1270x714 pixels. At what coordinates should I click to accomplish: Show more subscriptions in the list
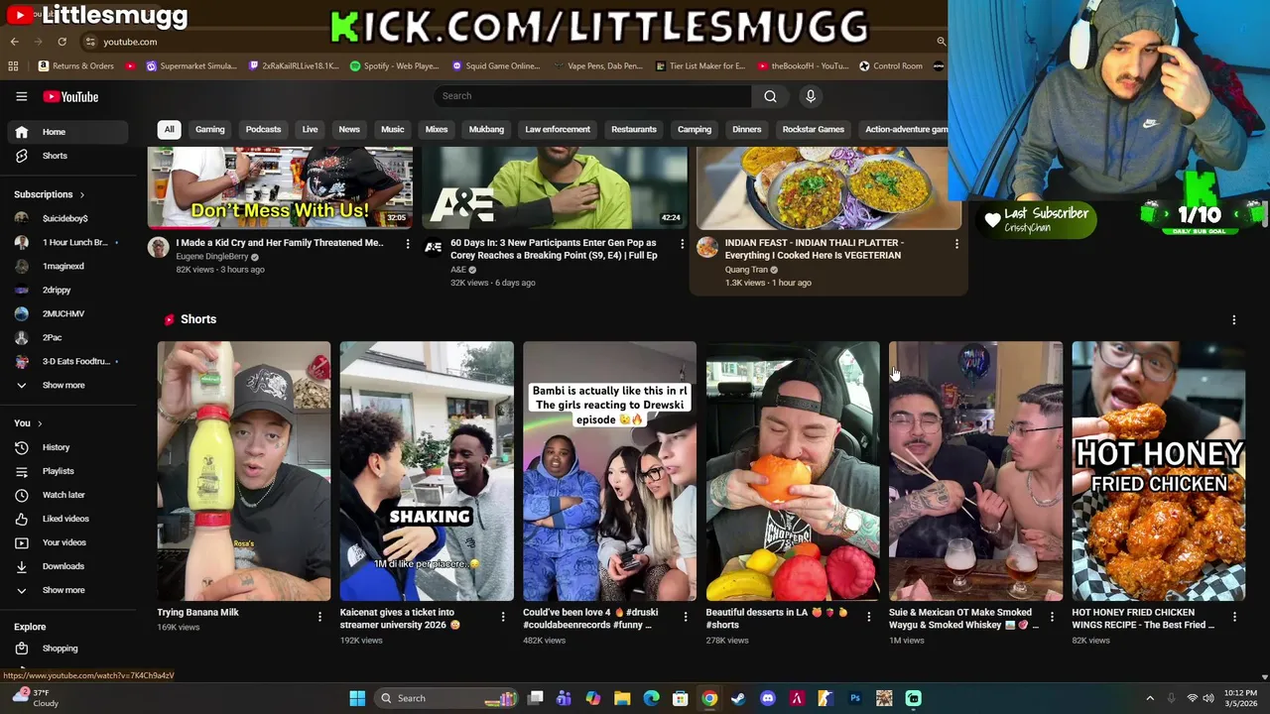tap(67, 385)
